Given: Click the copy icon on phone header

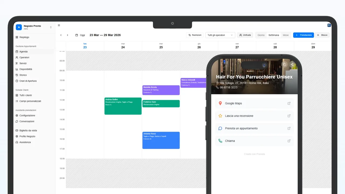Looking at the screenshot, I should (284, 64).
